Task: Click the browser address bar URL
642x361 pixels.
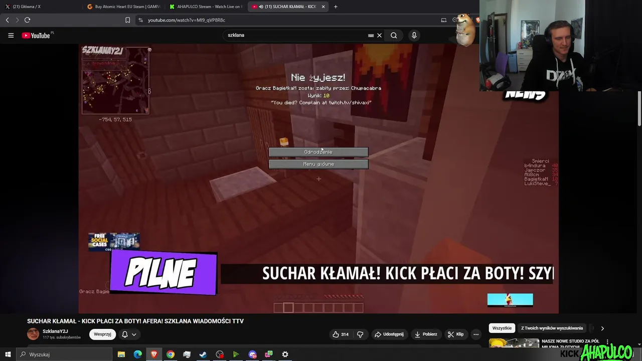Action: pyautogui.click(x=187, y=20)
